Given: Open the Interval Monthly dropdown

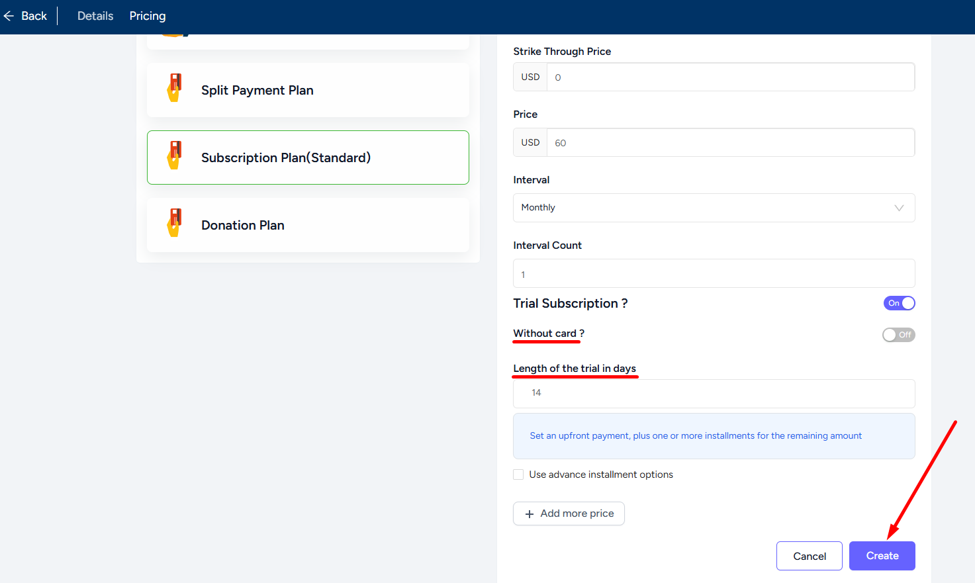Looking at the screenshot, I should [x=714, y=208].
